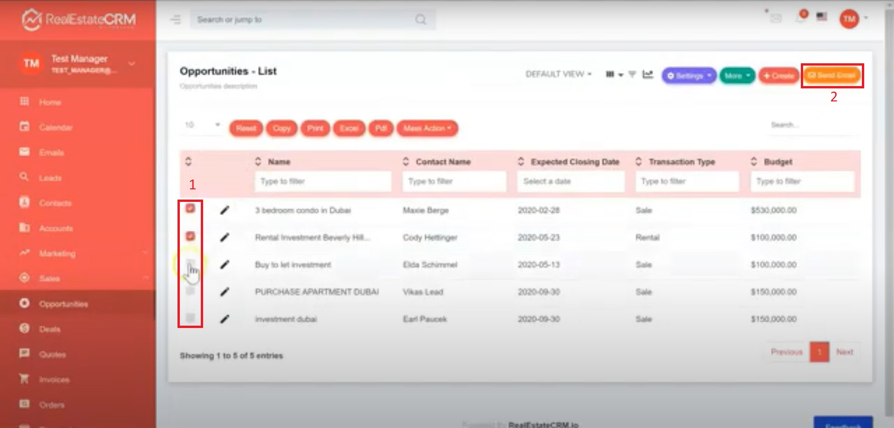Click the hamburger menu icon beside search

[x=176, y=20]
